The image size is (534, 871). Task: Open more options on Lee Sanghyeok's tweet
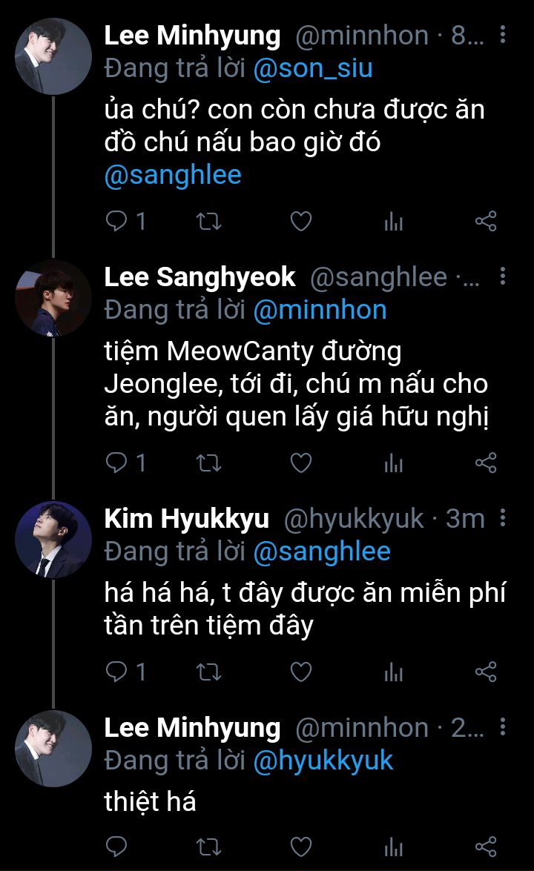tap(503, 277)
